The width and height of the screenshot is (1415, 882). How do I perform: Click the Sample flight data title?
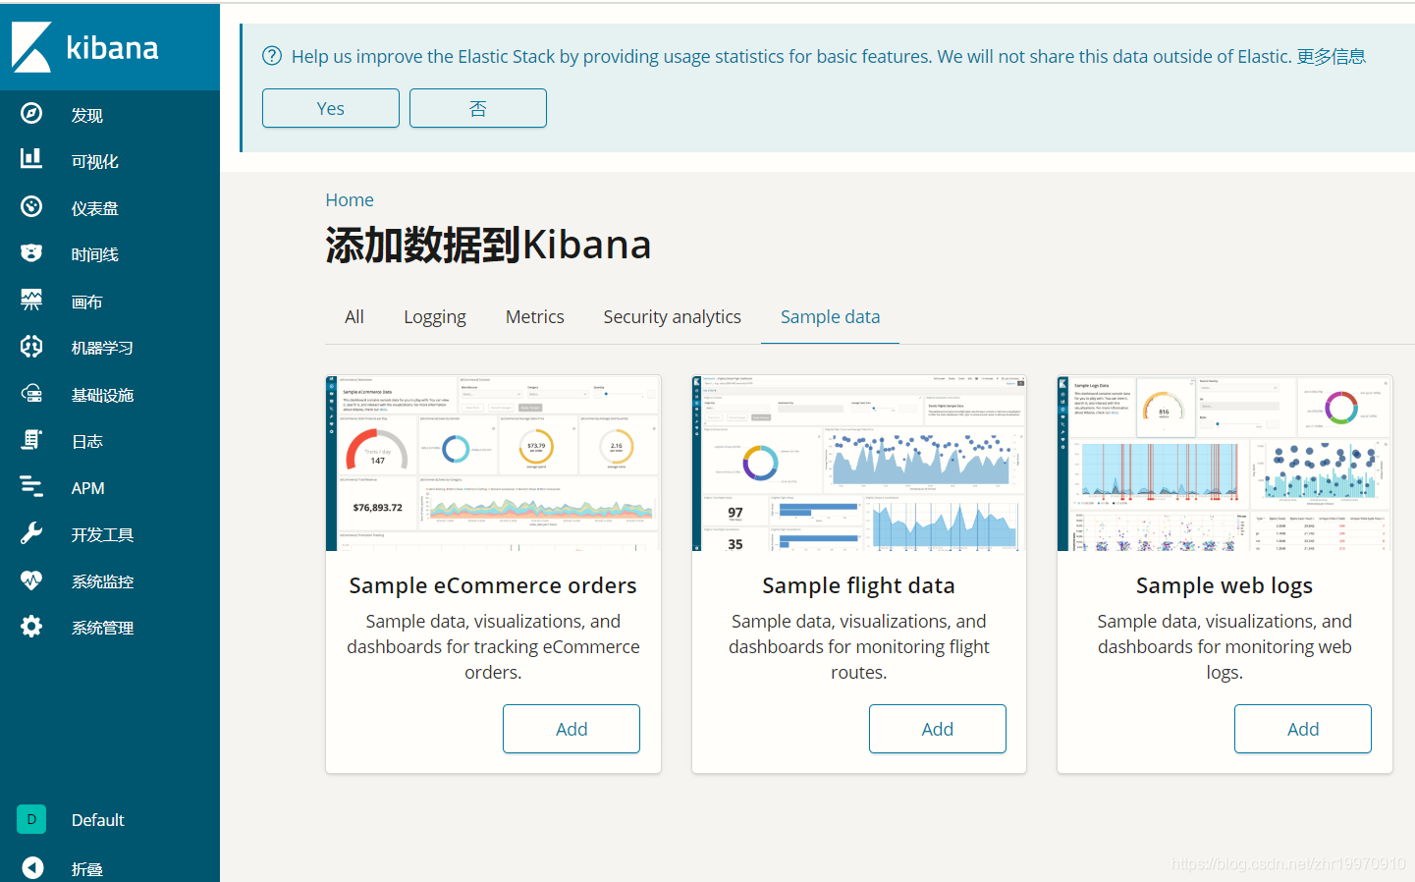coord(859,585)
